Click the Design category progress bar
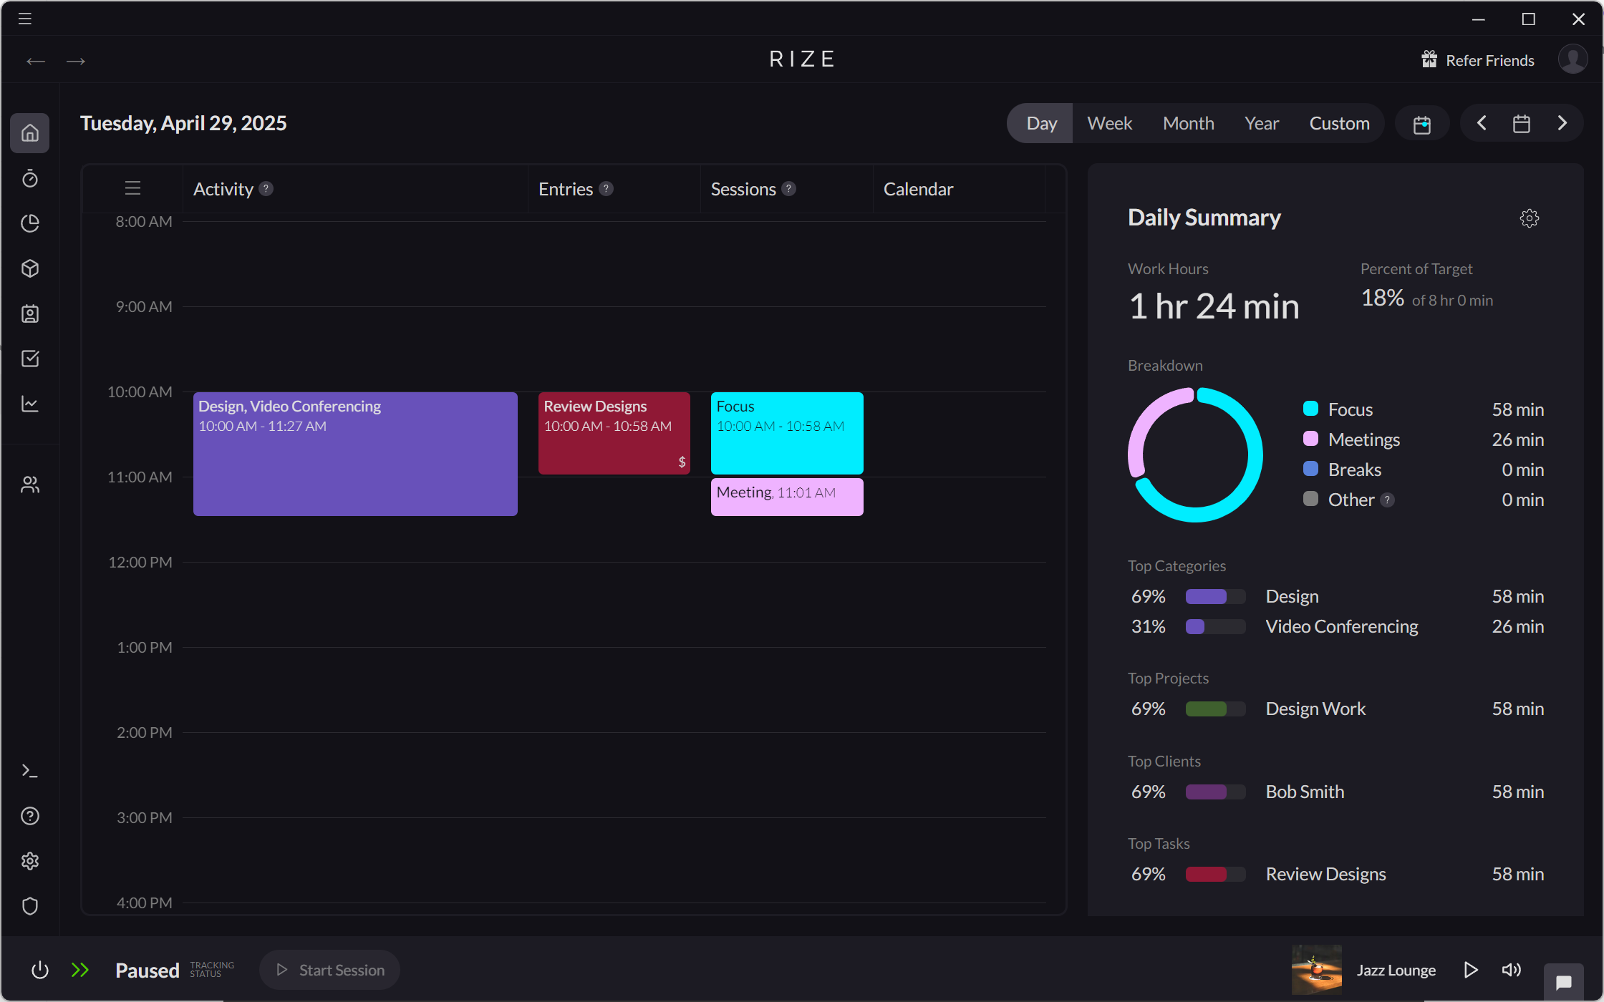 pos(1214,596)
